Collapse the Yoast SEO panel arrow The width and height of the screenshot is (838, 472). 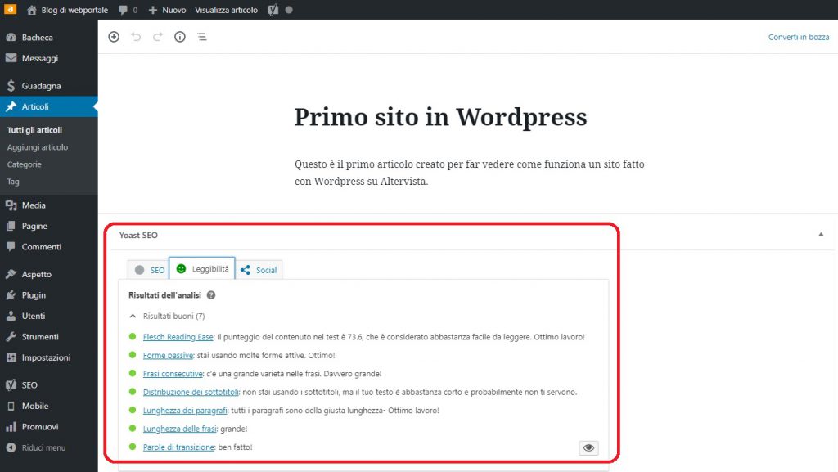tap(821, 234)
